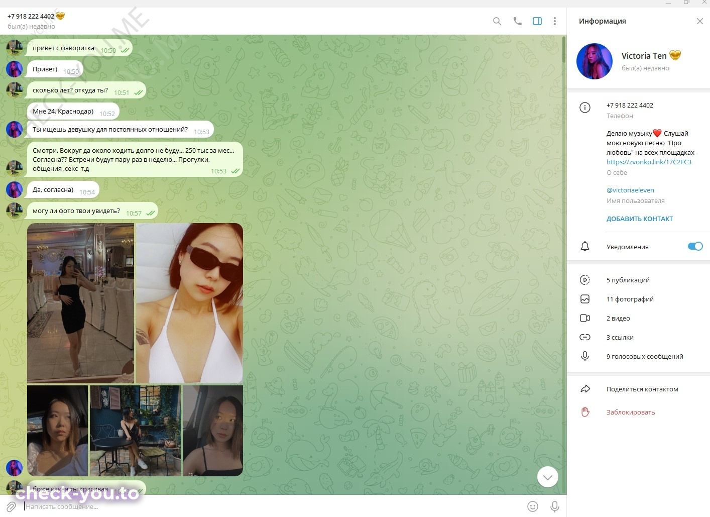Jump to bottom with down arrow button
Image resolution: width=710 pixels, height=517 pixels.
pyautogui.click(x=548, y=477)
